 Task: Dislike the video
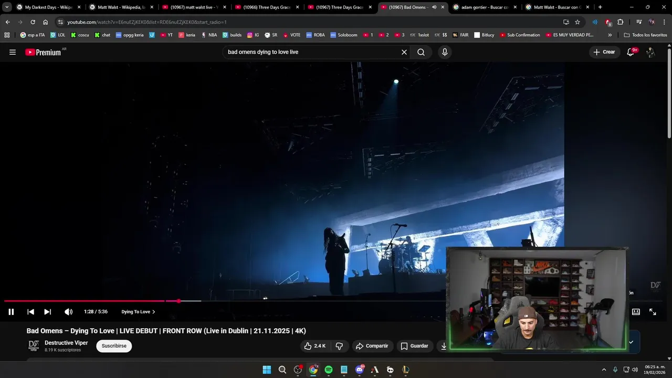tap(339, 346)
